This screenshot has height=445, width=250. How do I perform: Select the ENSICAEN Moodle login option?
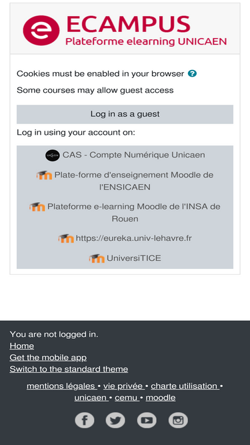125,181
